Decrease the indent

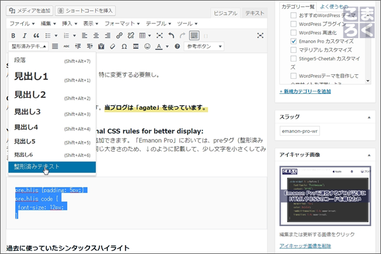pos(78,46)
